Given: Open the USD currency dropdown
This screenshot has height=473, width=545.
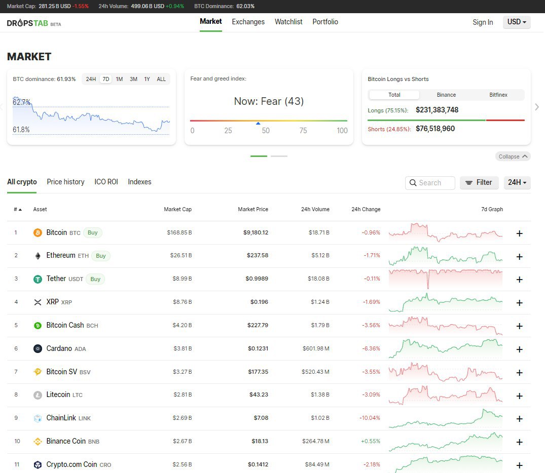Looking at the screenshot, I should [x=517, y=22].
